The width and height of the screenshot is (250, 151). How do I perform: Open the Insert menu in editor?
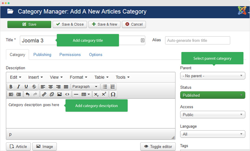pyautogui.click(x=35, y=77)
